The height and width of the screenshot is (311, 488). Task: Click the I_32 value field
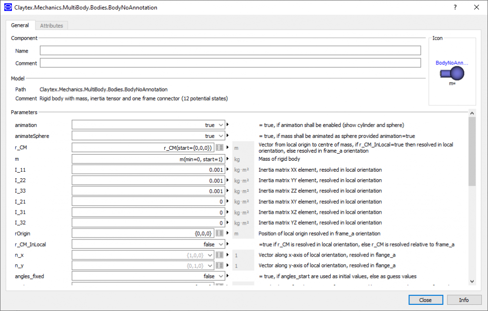[149, 222]
